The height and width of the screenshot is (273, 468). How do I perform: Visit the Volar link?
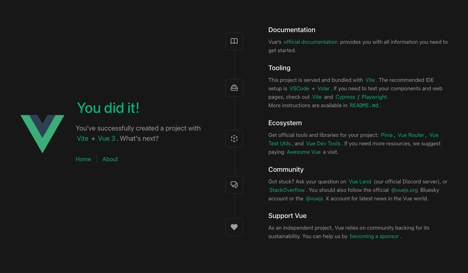324,89
